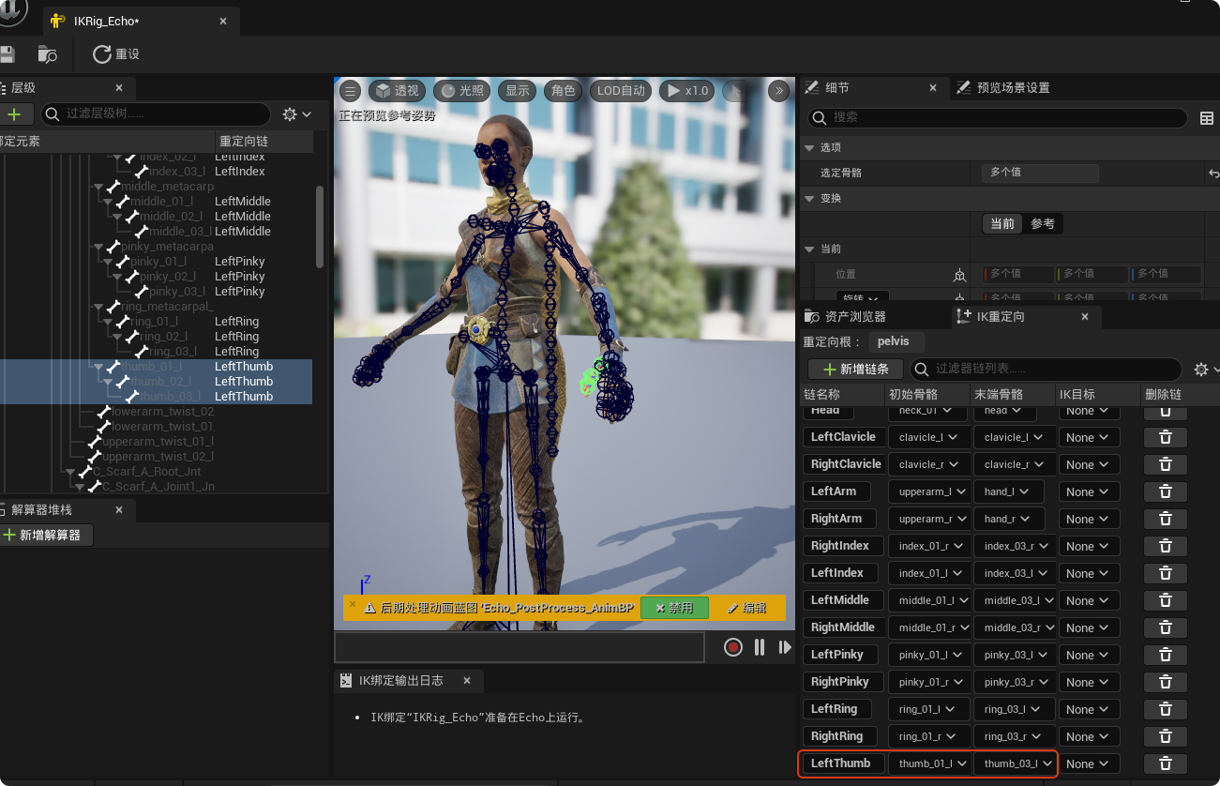Screen dimensions: 1220x786
Task: Delete the LeftThumb chain
Action: (1166, 763)
